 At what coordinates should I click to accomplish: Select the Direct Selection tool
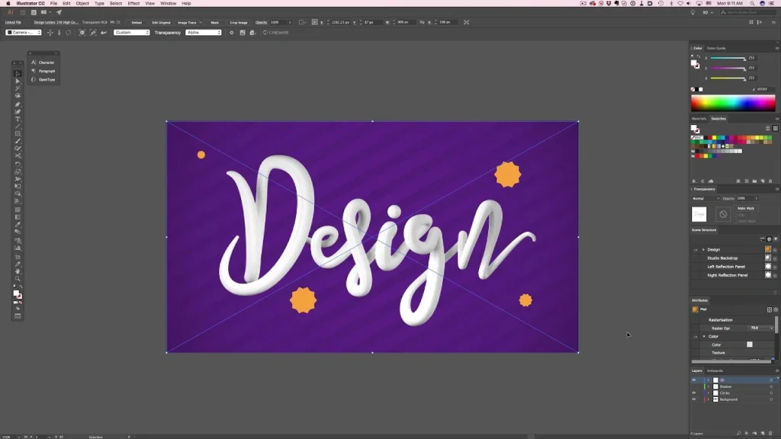coord(18,81)
